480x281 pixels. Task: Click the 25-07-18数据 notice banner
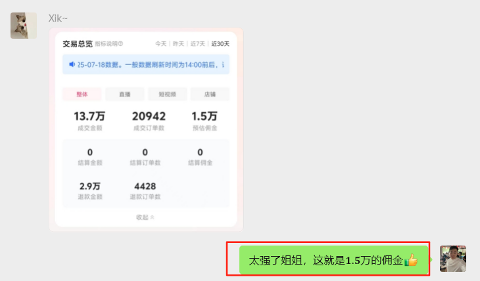[x=146, y=64]
